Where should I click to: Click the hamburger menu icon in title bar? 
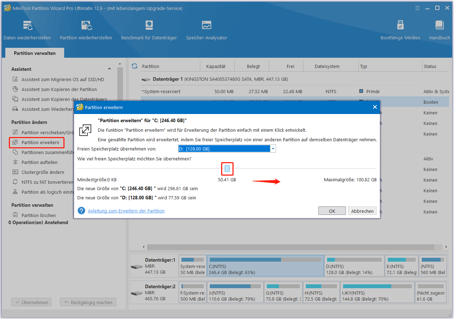[418, 8]
